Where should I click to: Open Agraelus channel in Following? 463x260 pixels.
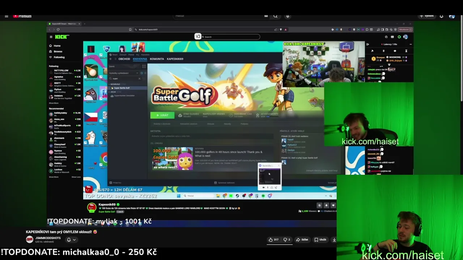(65, 78)
